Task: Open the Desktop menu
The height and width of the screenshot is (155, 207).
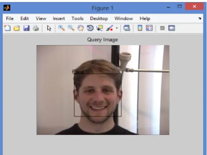Action: (99, 19)
